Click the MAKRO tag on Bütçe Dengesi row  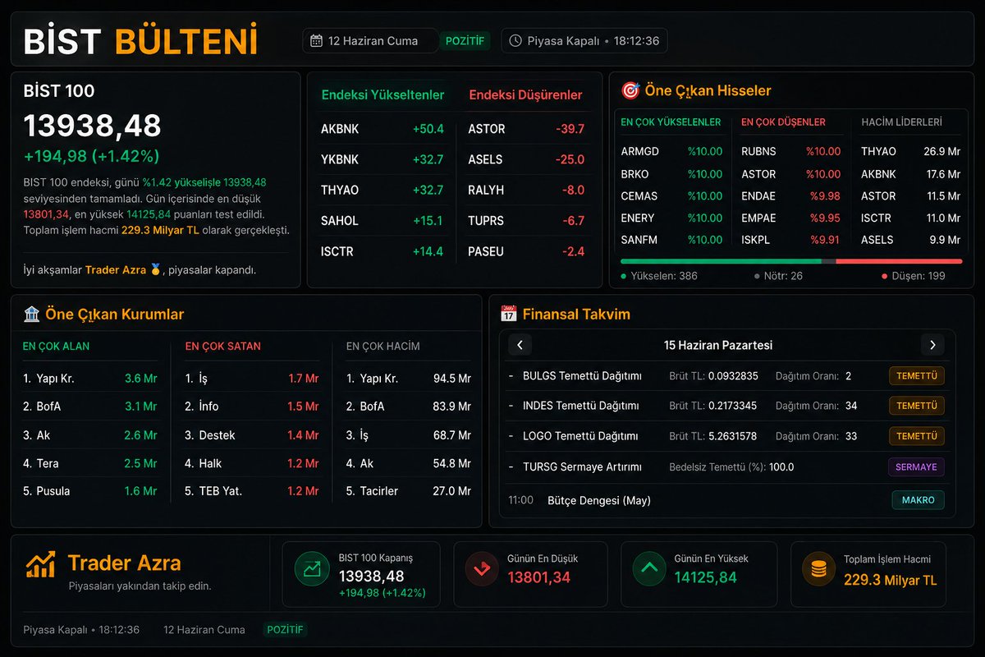point(919,500)
